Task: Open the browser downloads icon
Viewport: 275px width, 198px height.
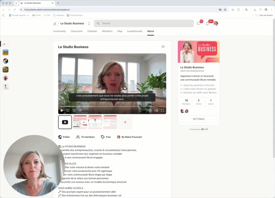Action: (x=255, y=10)
